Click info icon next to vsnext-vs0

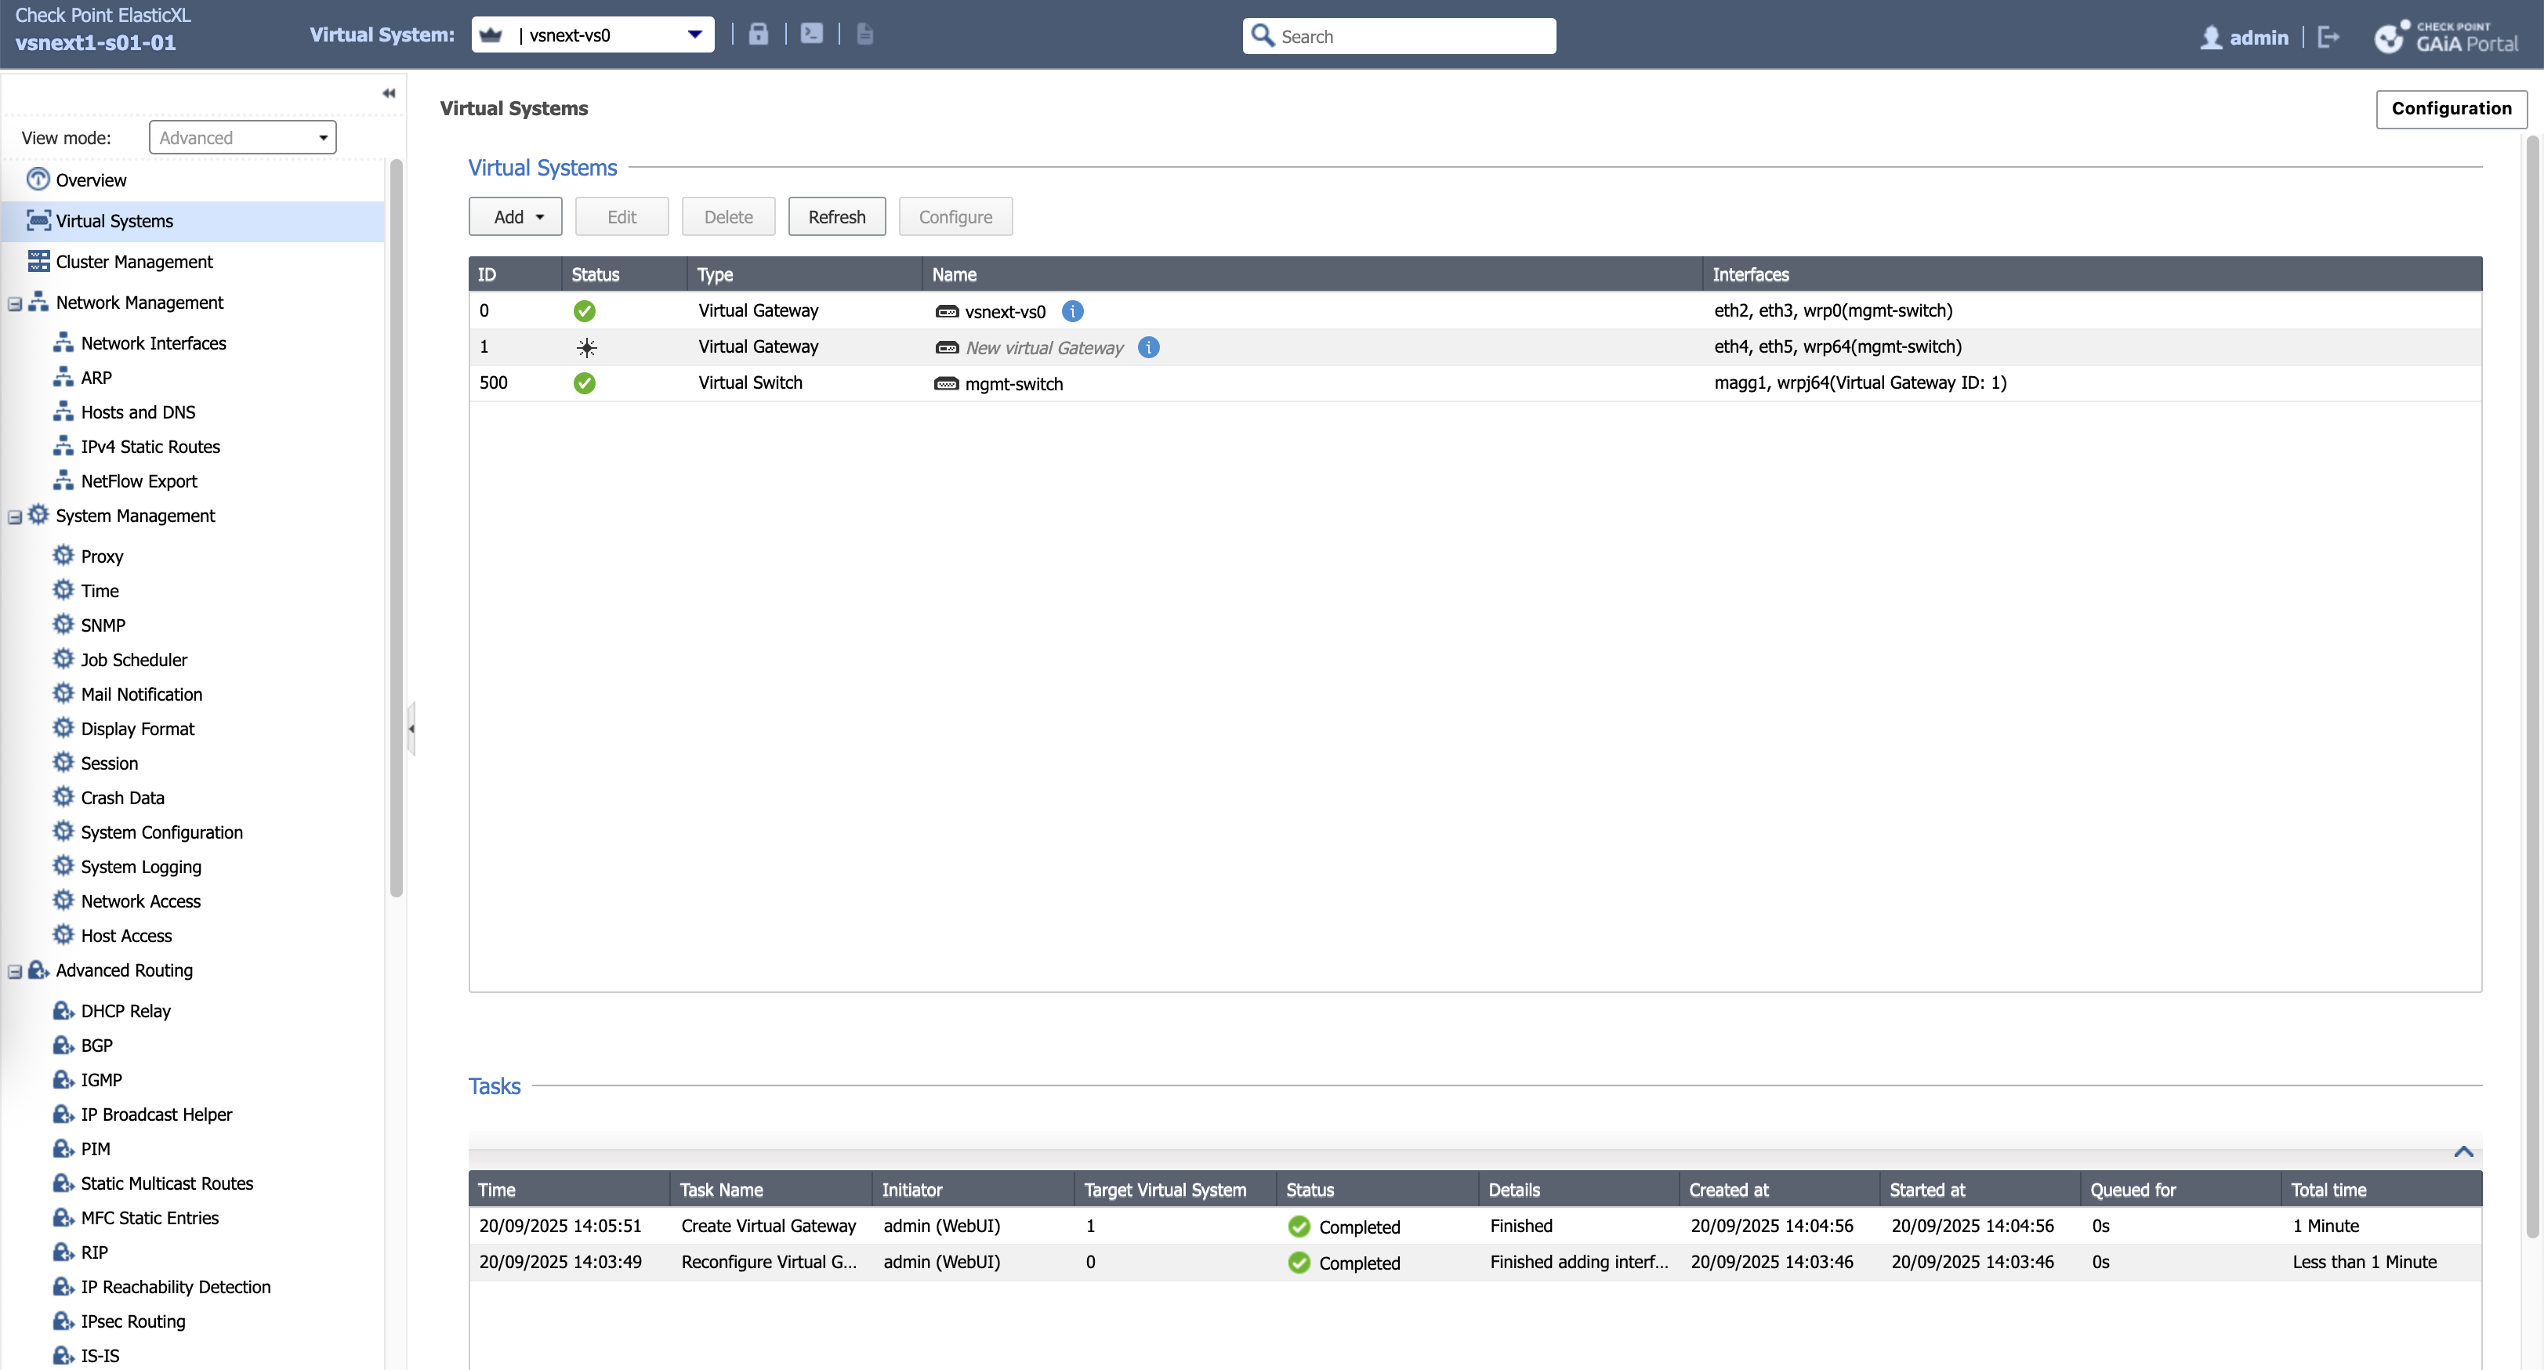tap(1072, 311)
